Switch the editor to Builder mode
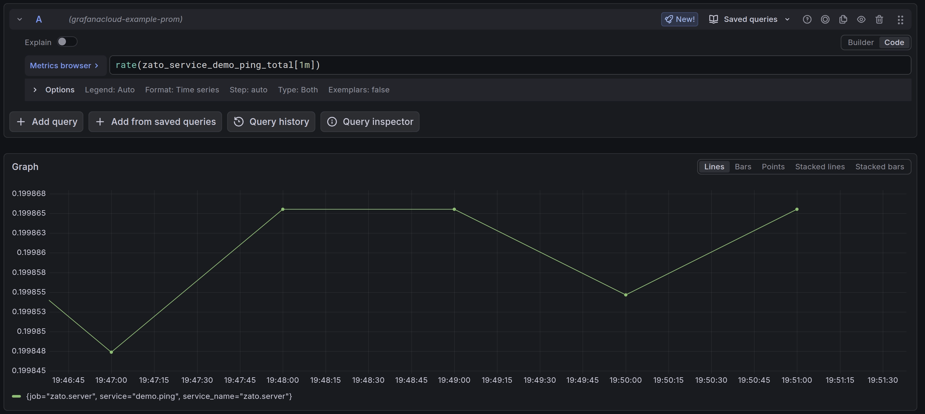 coord(860,42)
